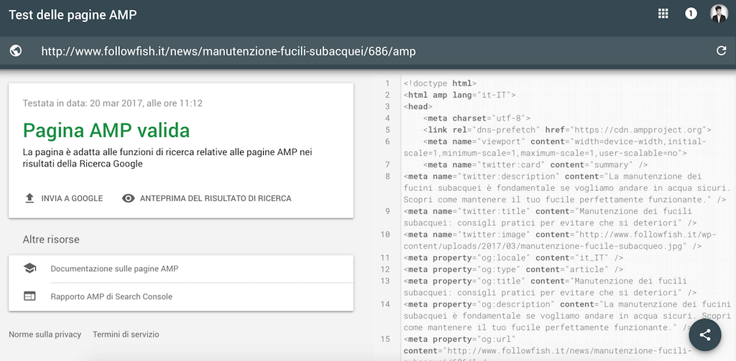Click the globe icon beside the URL

[16, 51]
